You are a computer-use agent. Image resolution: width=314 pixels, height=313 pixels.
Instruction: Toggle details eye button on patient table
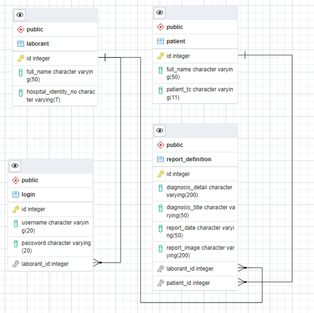coord(160,13)
